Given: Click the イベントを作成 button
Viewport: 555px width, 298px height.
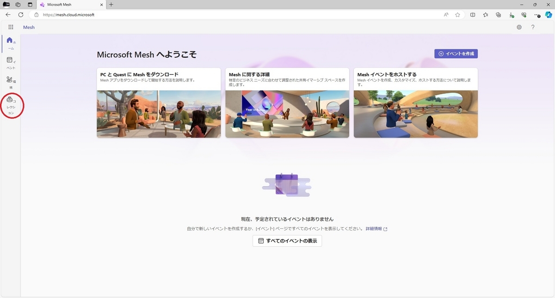Looking at the screenshot, I should (456, 54).
